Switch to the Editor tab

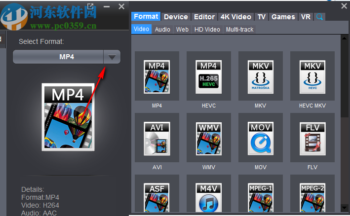[204, 17]
